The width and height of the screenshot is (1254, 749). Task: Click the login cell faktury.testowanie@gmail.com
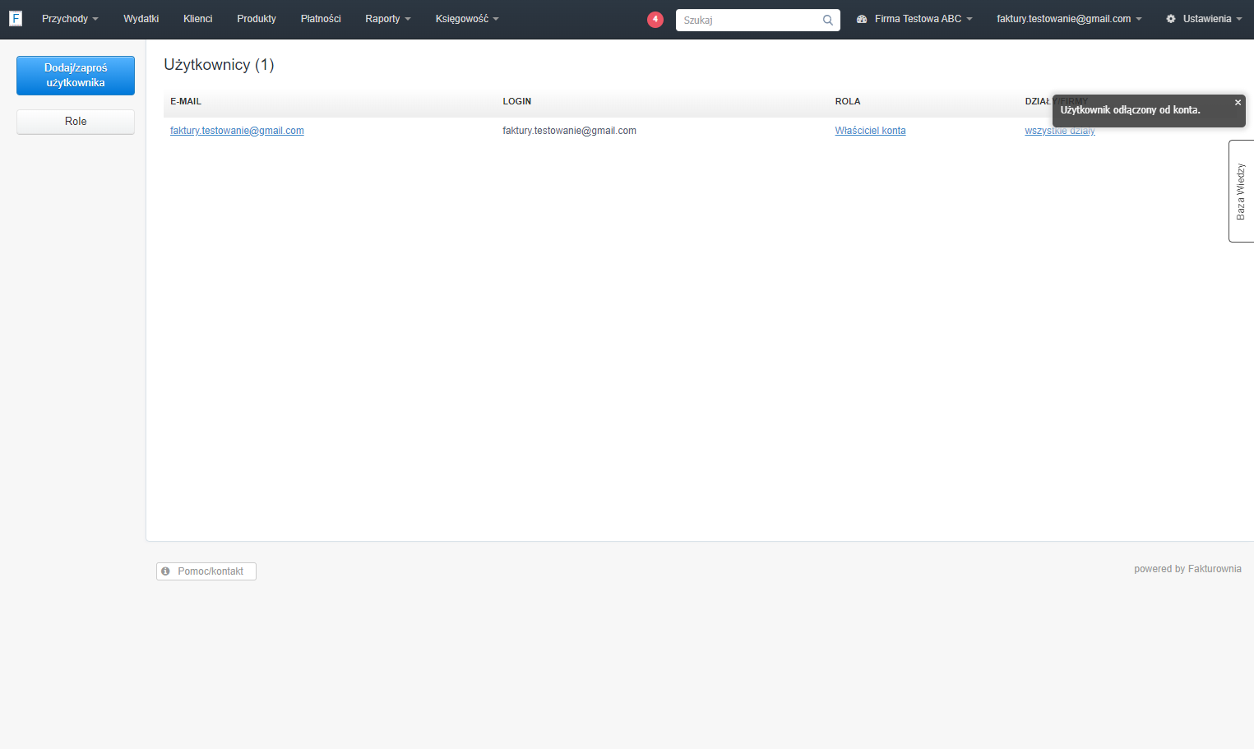[x=569, y=131]
